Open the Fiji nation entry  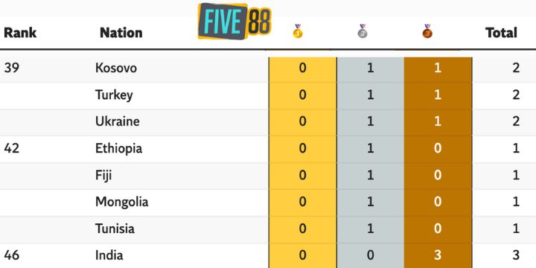(103, 176)
